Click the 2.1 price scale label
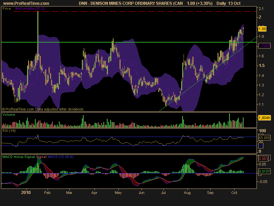The height and width of the screenshot is (206, 274). 261,9
